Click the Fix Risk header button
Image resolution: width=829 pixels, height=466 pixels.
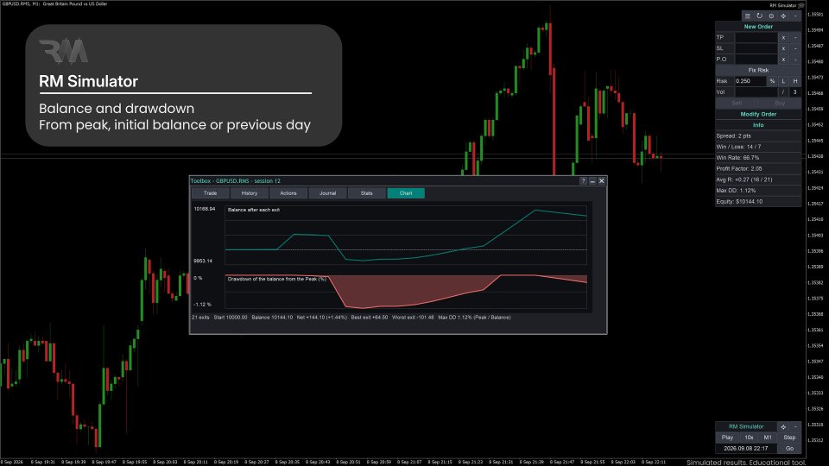[x=758, y=70]
